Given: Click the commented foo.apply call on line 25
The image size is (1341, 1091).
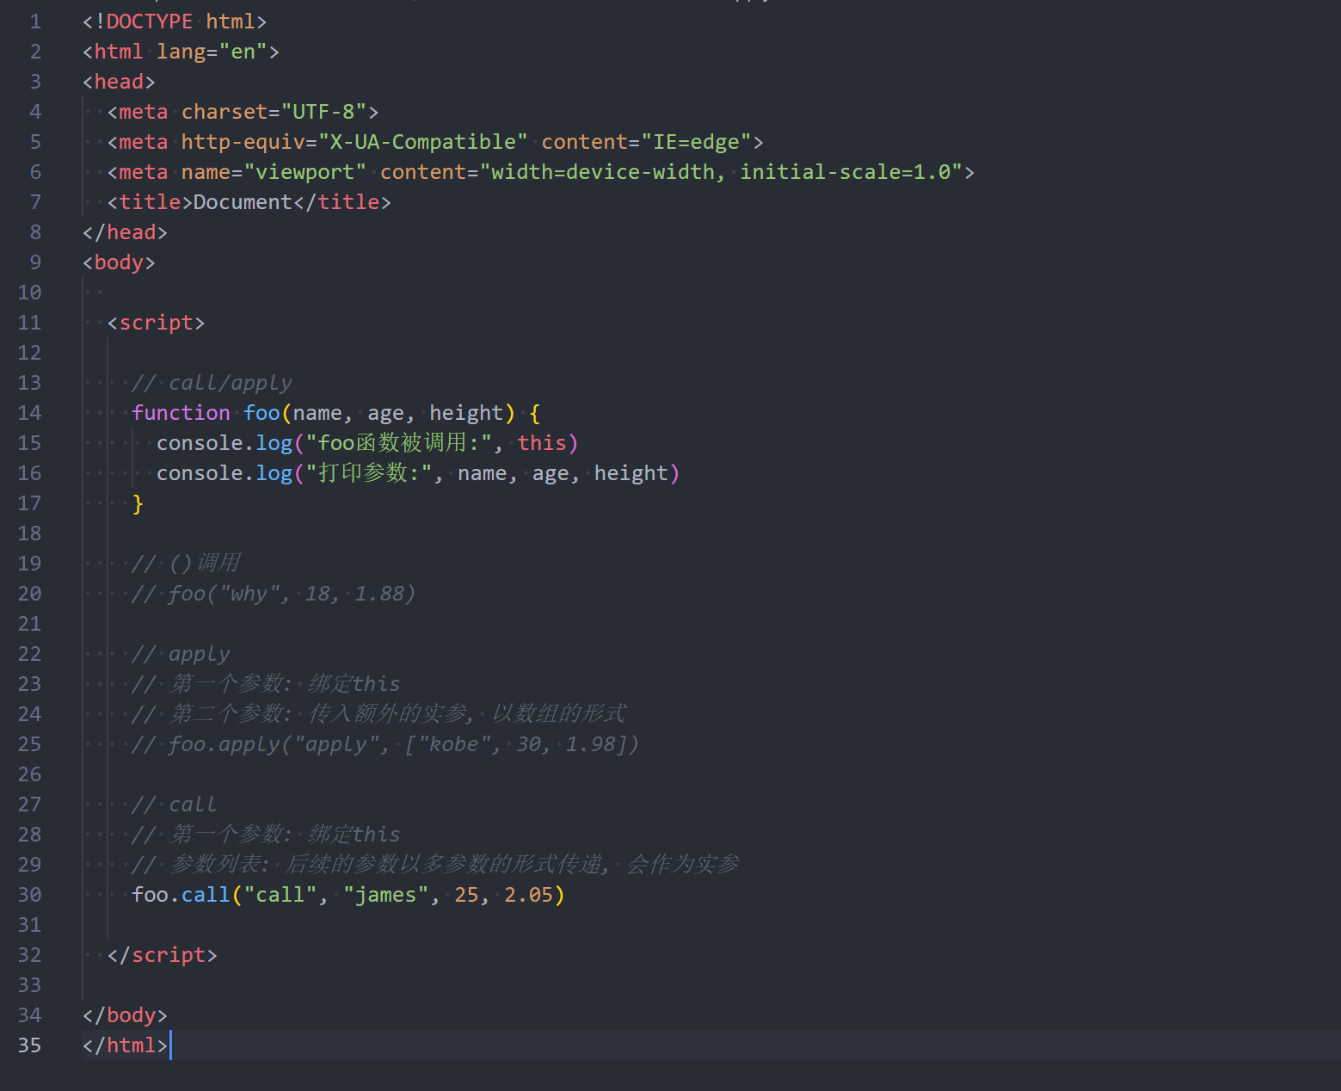Looking at the screenshot, I should tap(385, 744).
